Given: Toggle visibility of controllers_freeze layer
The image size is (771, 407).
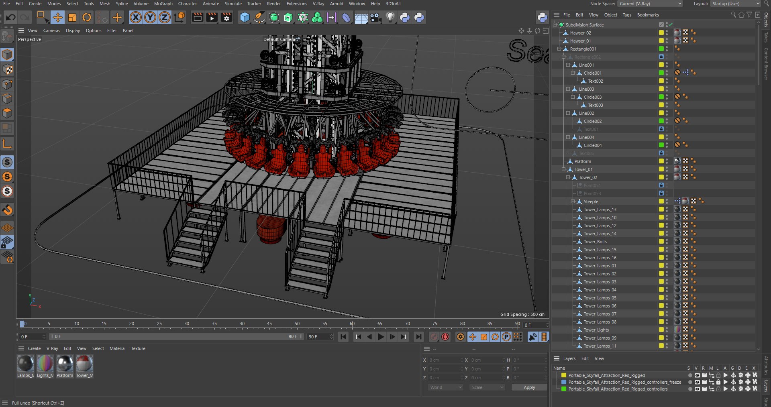Looking at the screenshot, I should coord(697,383).
